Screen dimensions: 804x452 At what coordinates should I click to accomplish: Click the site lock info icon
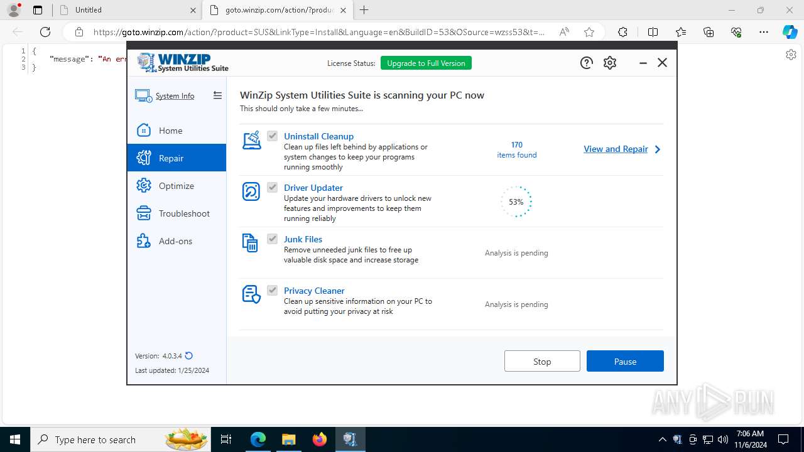pyautogui.click(x=79, y=32)
